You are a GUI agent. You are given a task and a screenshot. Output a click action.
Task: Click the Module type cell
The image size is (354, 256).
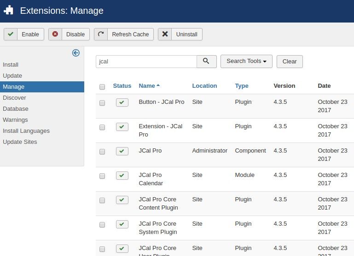click(245, 175)
